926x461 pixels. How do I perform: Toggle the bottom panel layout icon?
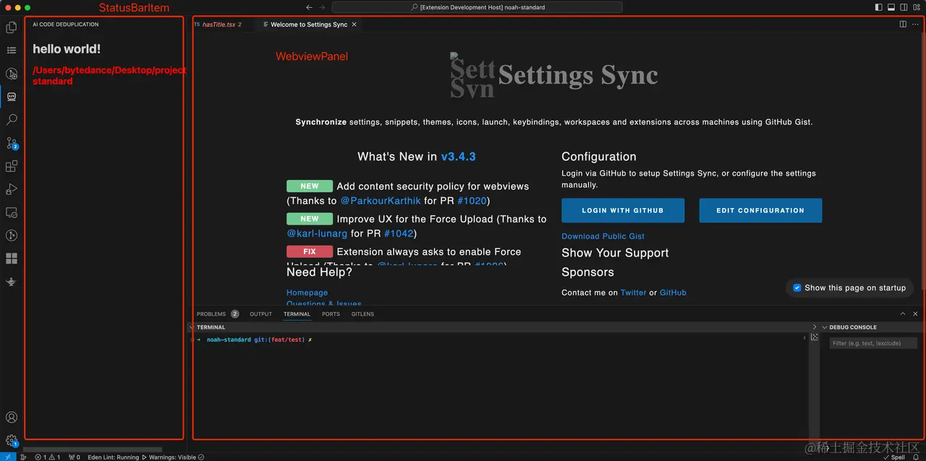point(891,7)
